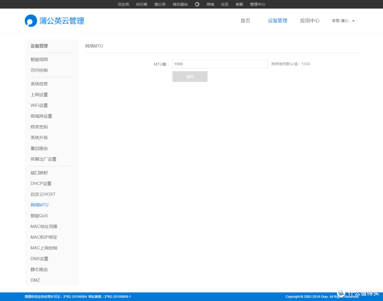Image resolution: width=383 pixels, height=301 pixels.
Task: Open 静态路由 in sidebar
Action: (x=39, y=269)
